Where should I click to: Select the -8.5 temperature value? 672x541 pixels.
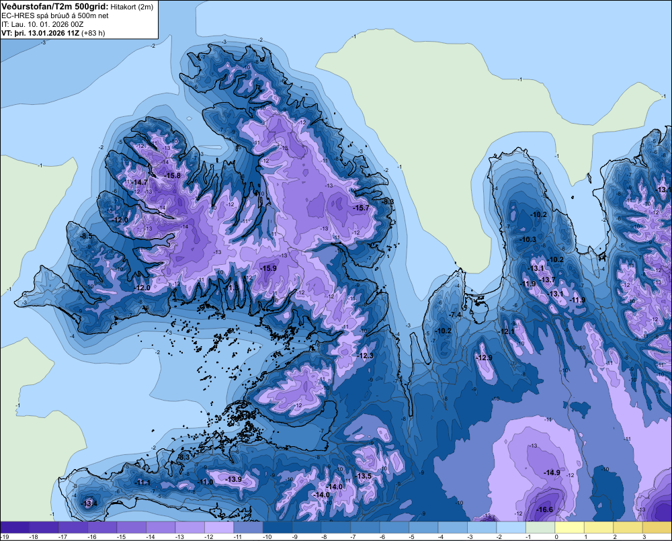pyautogui.click(x=86, y=236)
